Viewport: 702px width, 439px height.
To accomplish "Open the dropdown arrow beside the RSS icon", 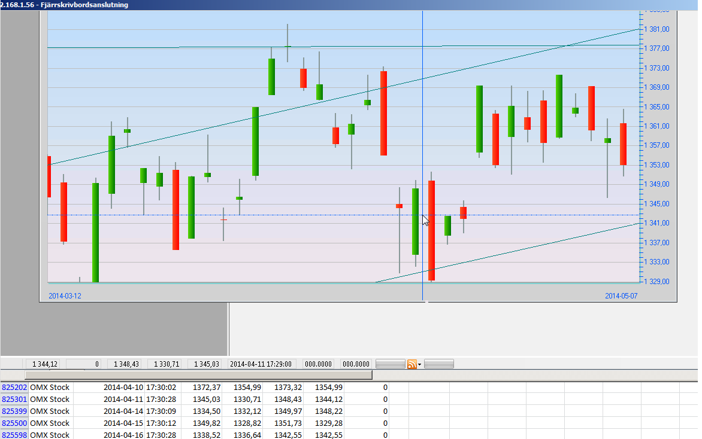I will coord(420,364).
